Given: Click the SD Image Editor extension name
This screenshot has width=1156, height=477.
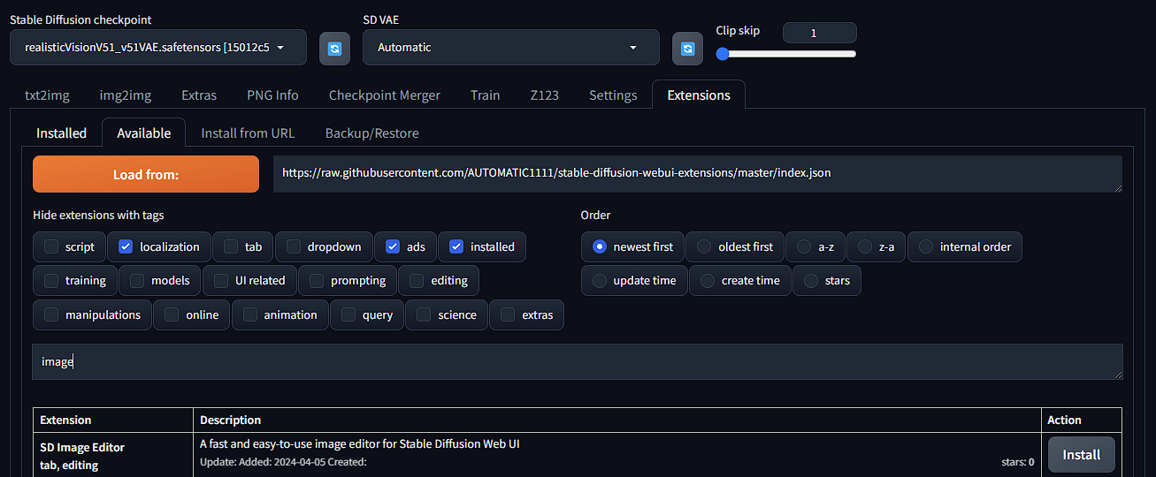Looking at the screenshot, I should tap(82, 447).
